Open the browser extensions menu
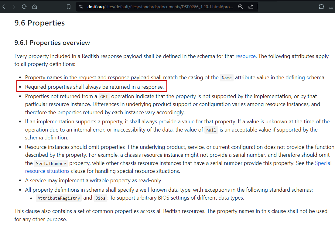The width and height of the screenshot is (335, 226). (321, 7)
